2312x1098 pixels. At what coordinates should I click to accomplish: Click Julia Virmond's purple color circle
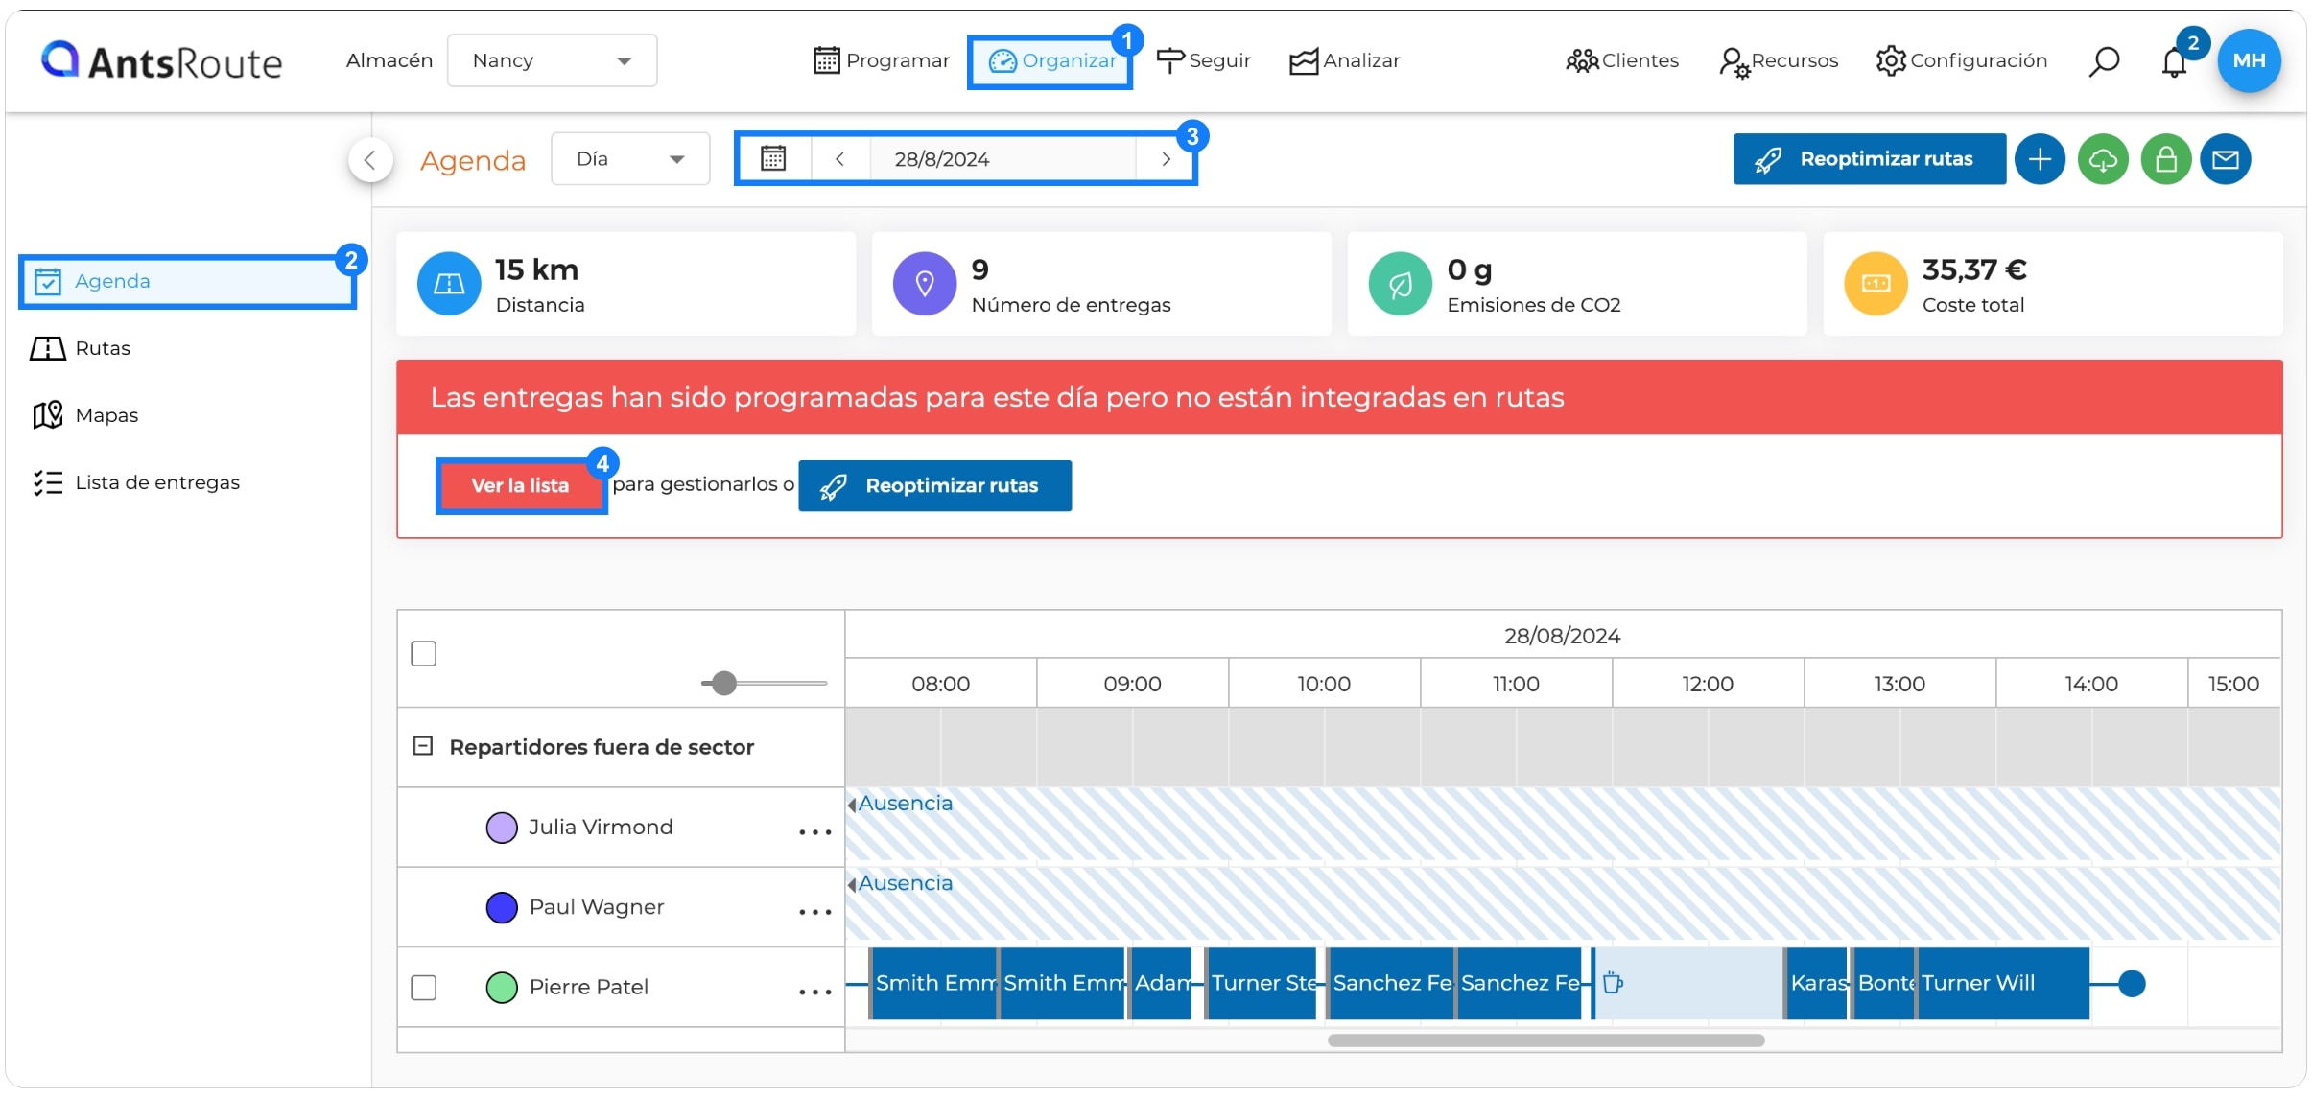[x=502, y=828]
